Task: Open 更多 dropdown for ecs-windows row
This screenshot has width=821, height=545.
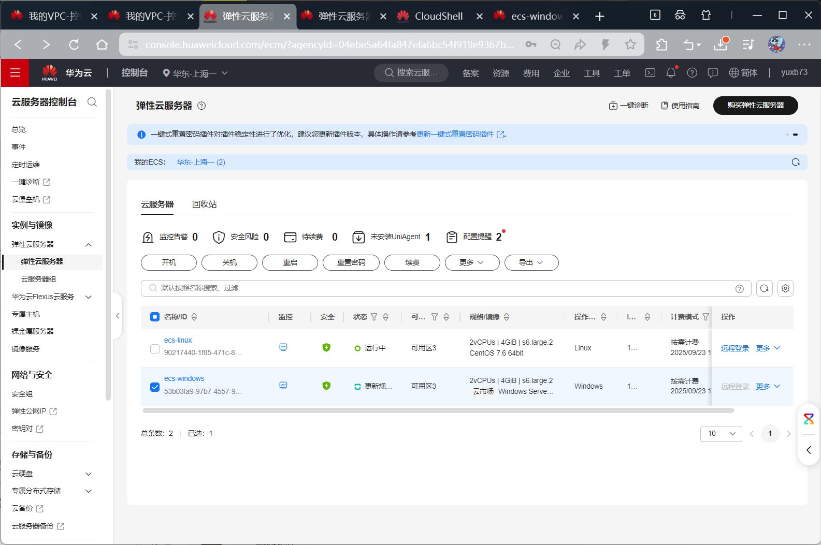Action: (x=768, y=387)
